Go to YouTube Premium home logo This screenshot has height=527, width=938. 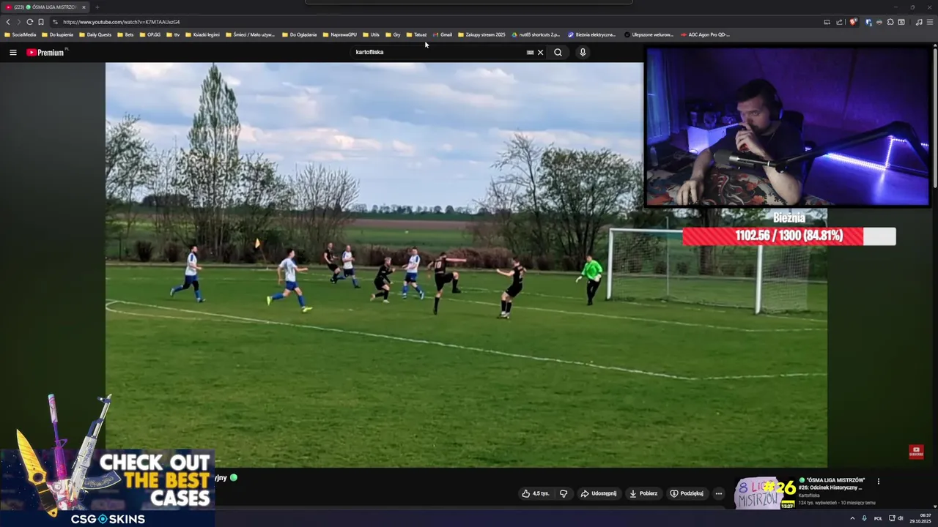pos(47,52)
